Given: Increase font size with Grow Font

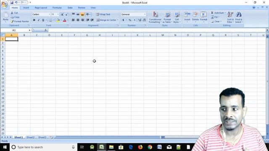Looking at the screenshot, I should [62, 14].
